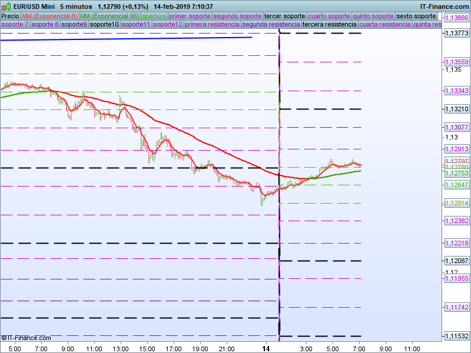Select the soporte12 legend label
Viewport: 471px width, 353px height.
167,25
